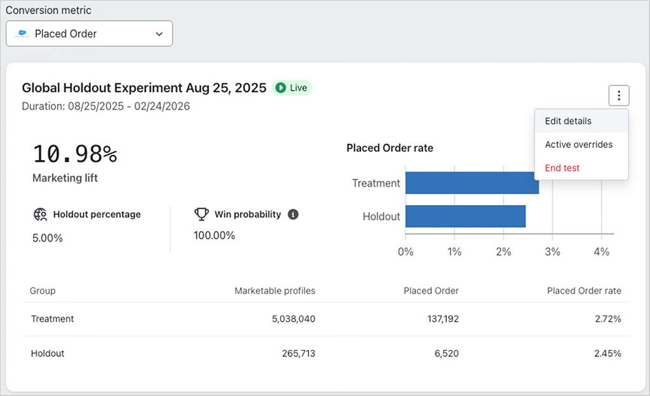Click the 265,713 marketable profiles cell
The height and width of the screenshot is (396, 650).
coord(298,353)
